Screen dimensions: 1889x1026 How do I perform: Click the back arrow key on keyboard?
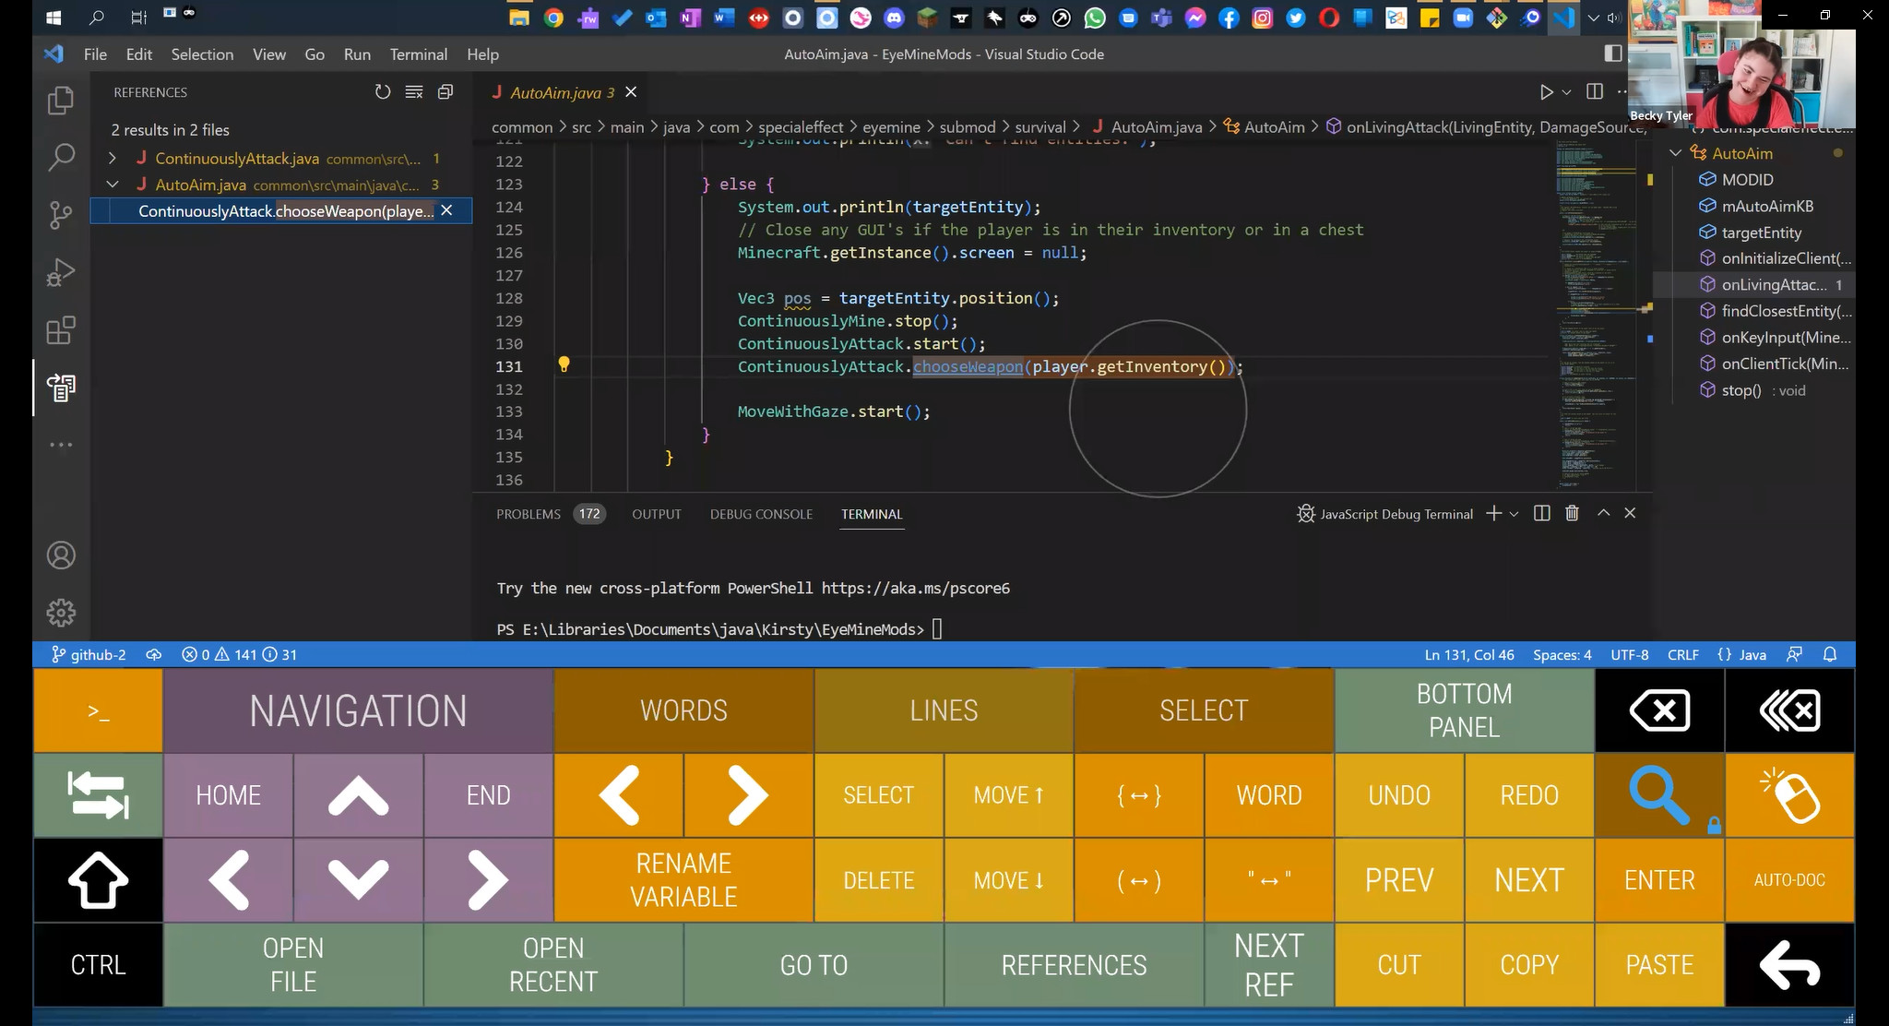[1789, 965]
